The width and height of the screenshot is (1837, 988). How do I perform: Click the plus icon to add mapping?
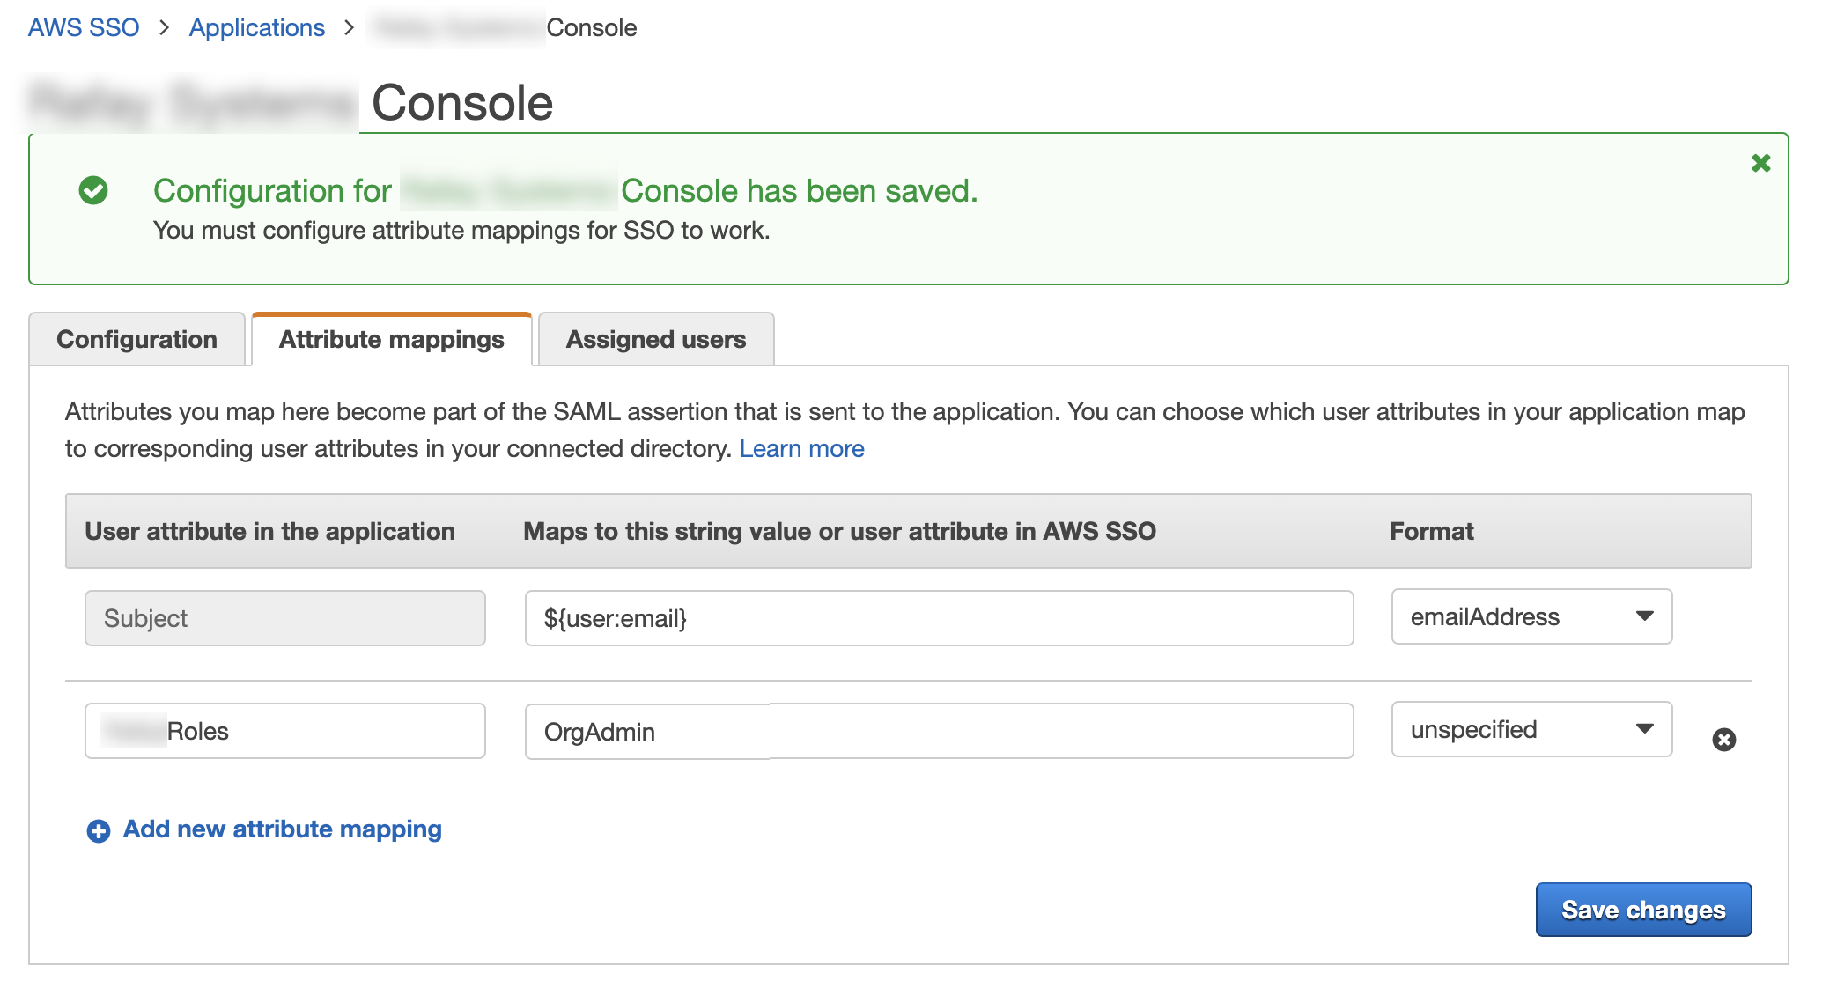coord(99,830)
